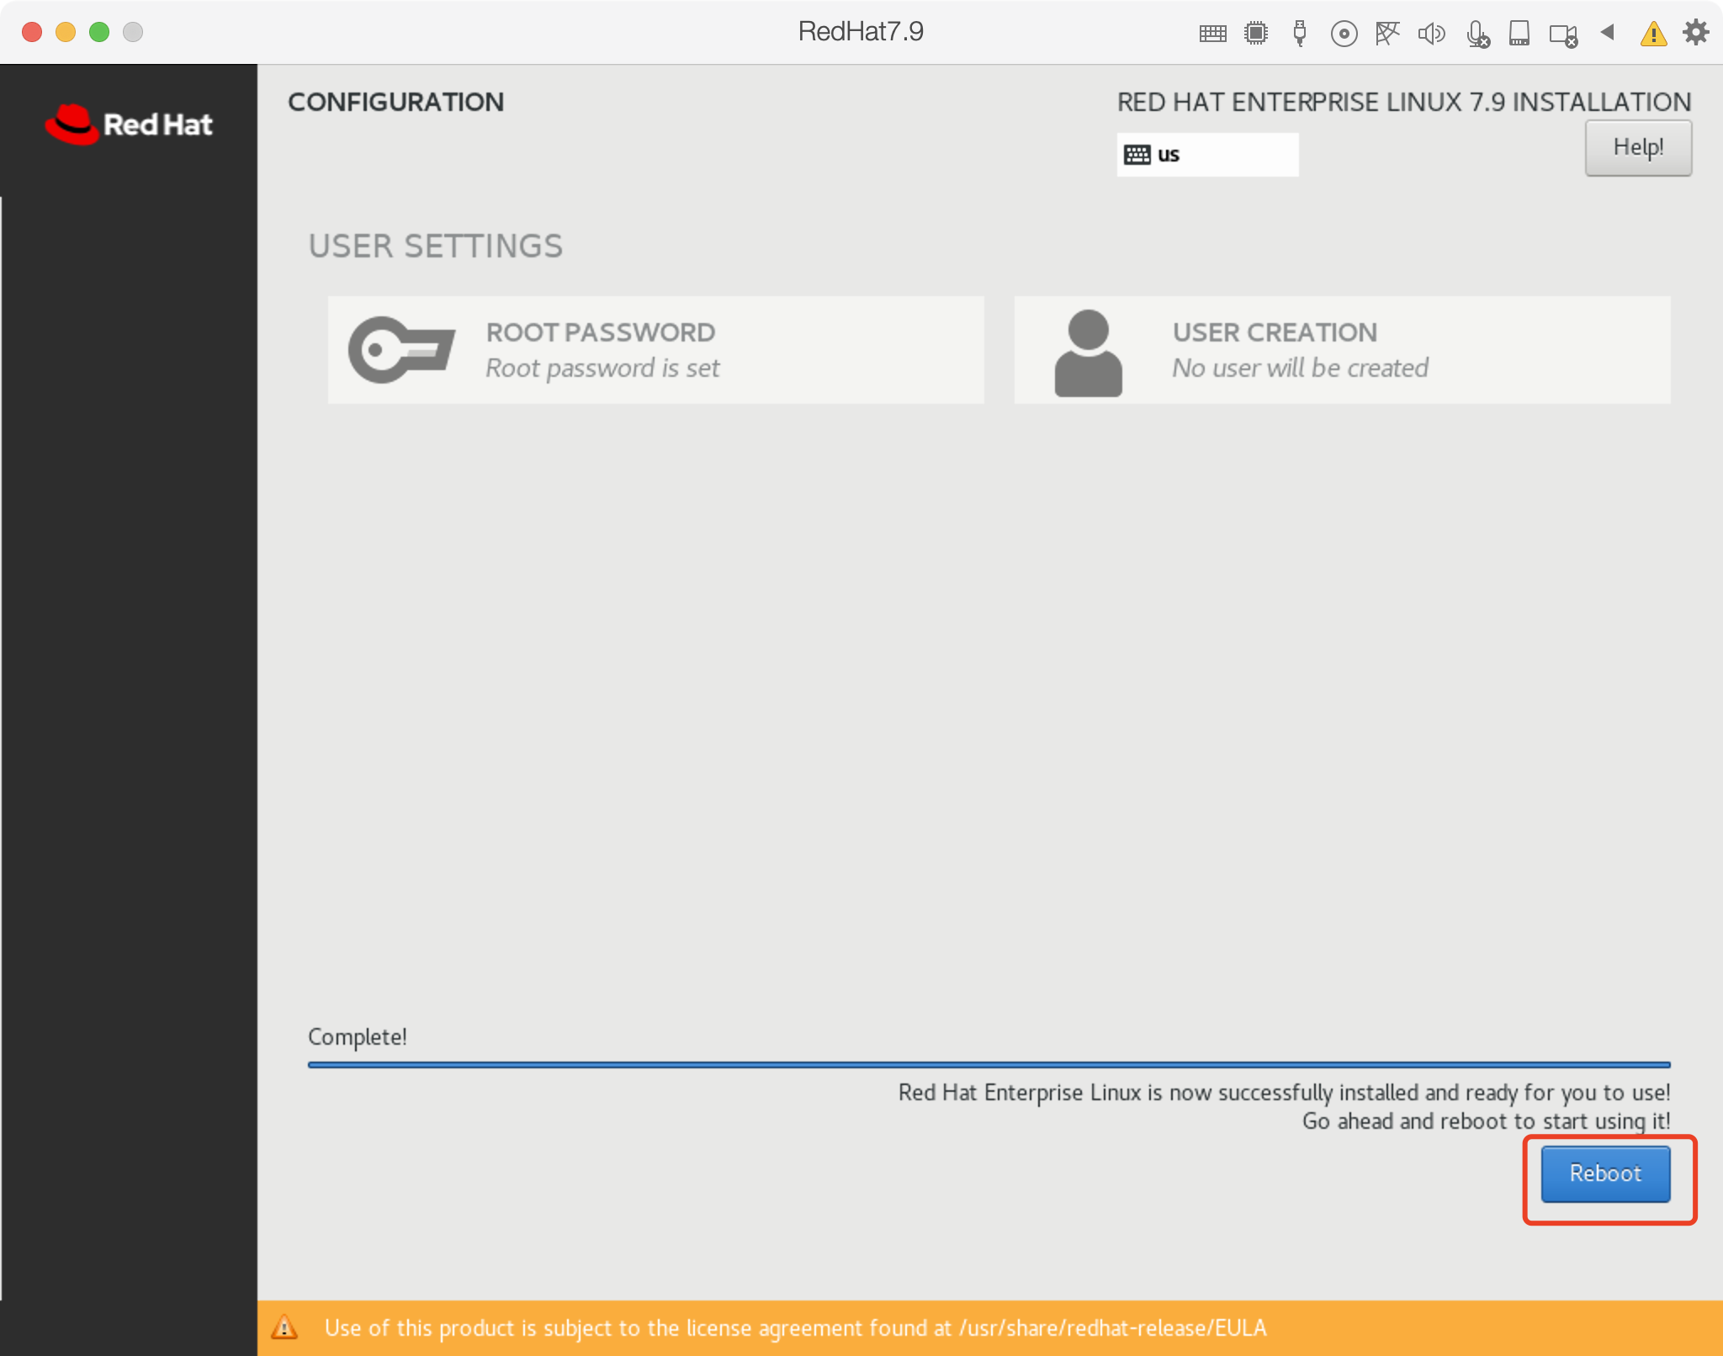The height and width of the screenshot is (1356, 1723).
Task: Open the CPU usage status icon
Action: click(x=1256, y=34)
